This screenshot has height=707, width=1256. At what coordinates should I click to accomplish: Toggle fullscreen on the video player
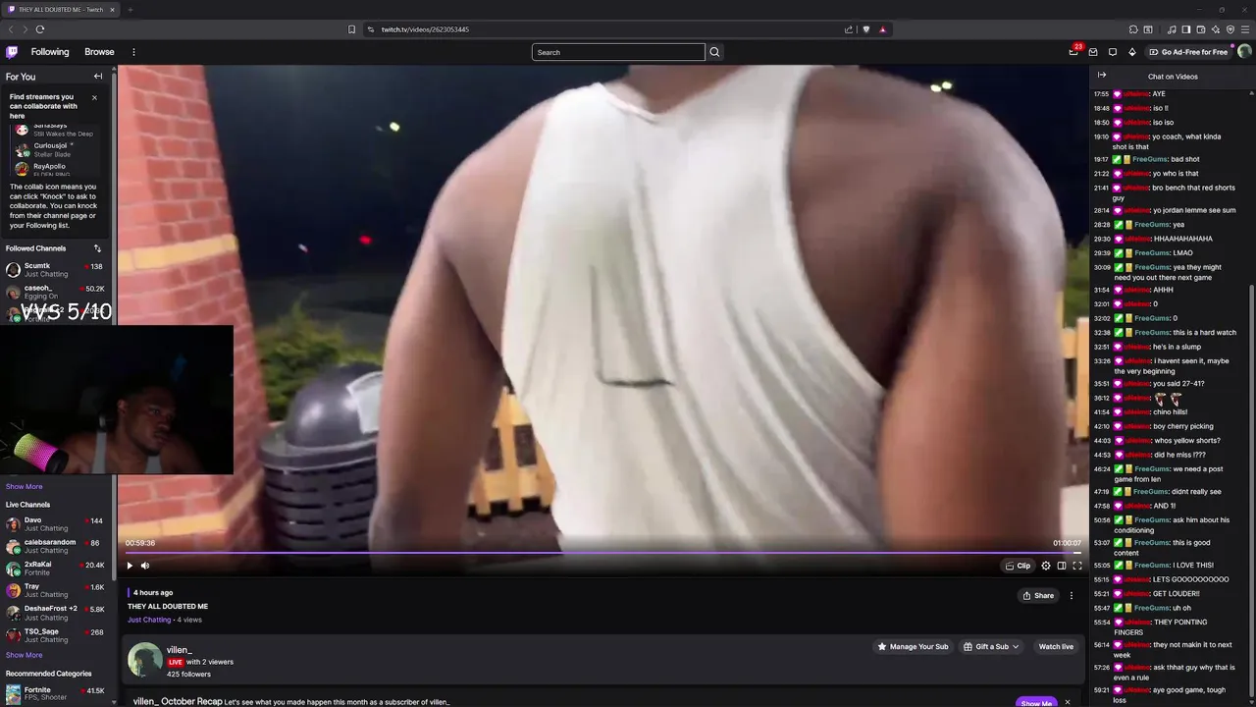coord(1077,566)
